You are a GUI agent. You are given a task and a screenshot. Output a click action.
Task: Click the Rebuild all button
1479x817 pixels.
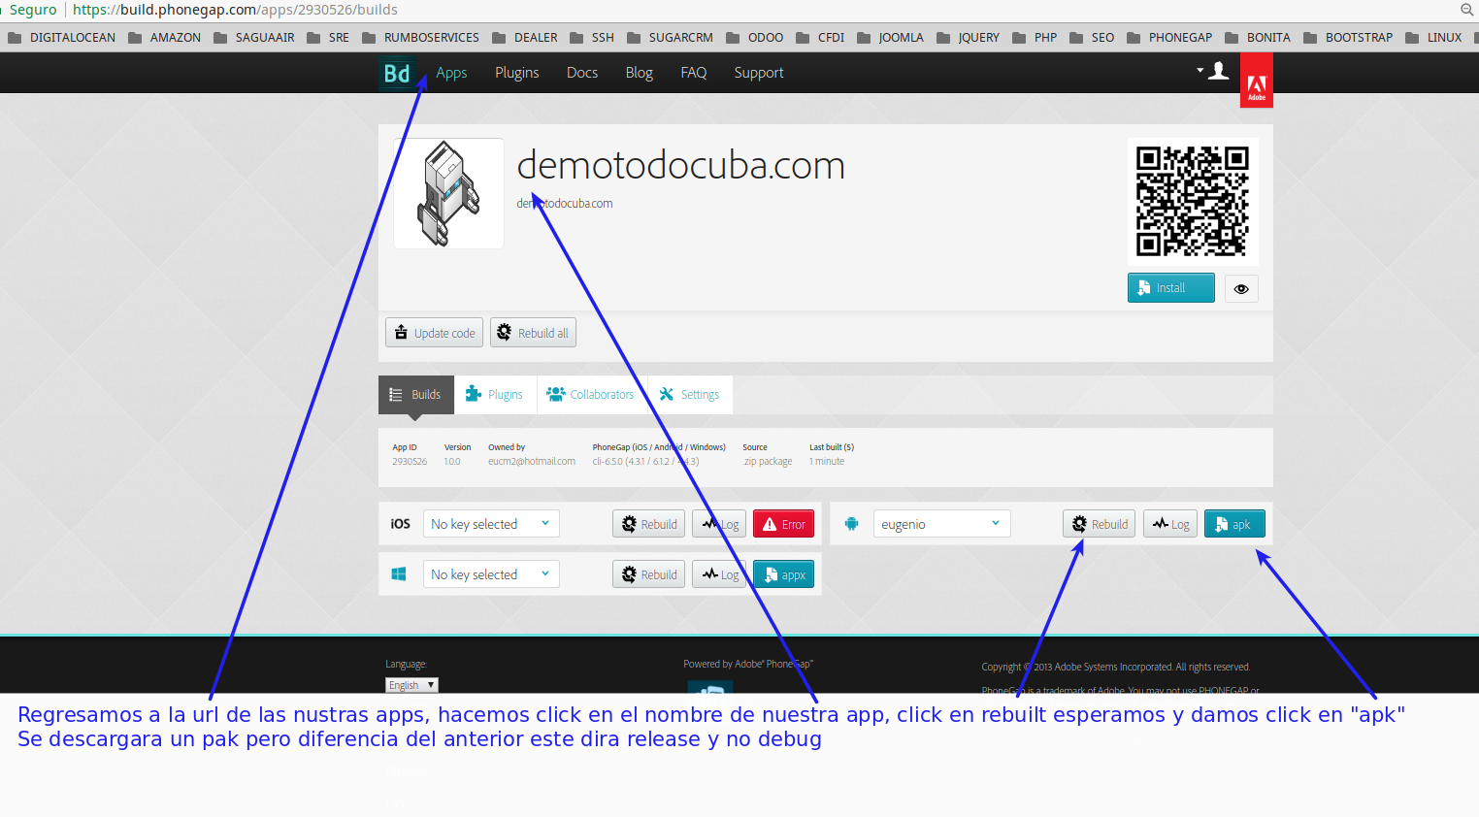click(x=533, y=333)
